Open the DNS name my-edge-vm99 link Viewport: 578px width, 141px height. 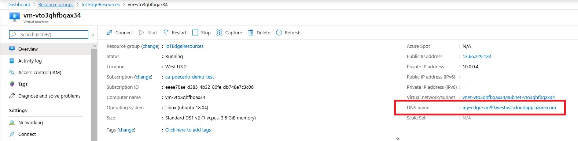click(509, 107)
